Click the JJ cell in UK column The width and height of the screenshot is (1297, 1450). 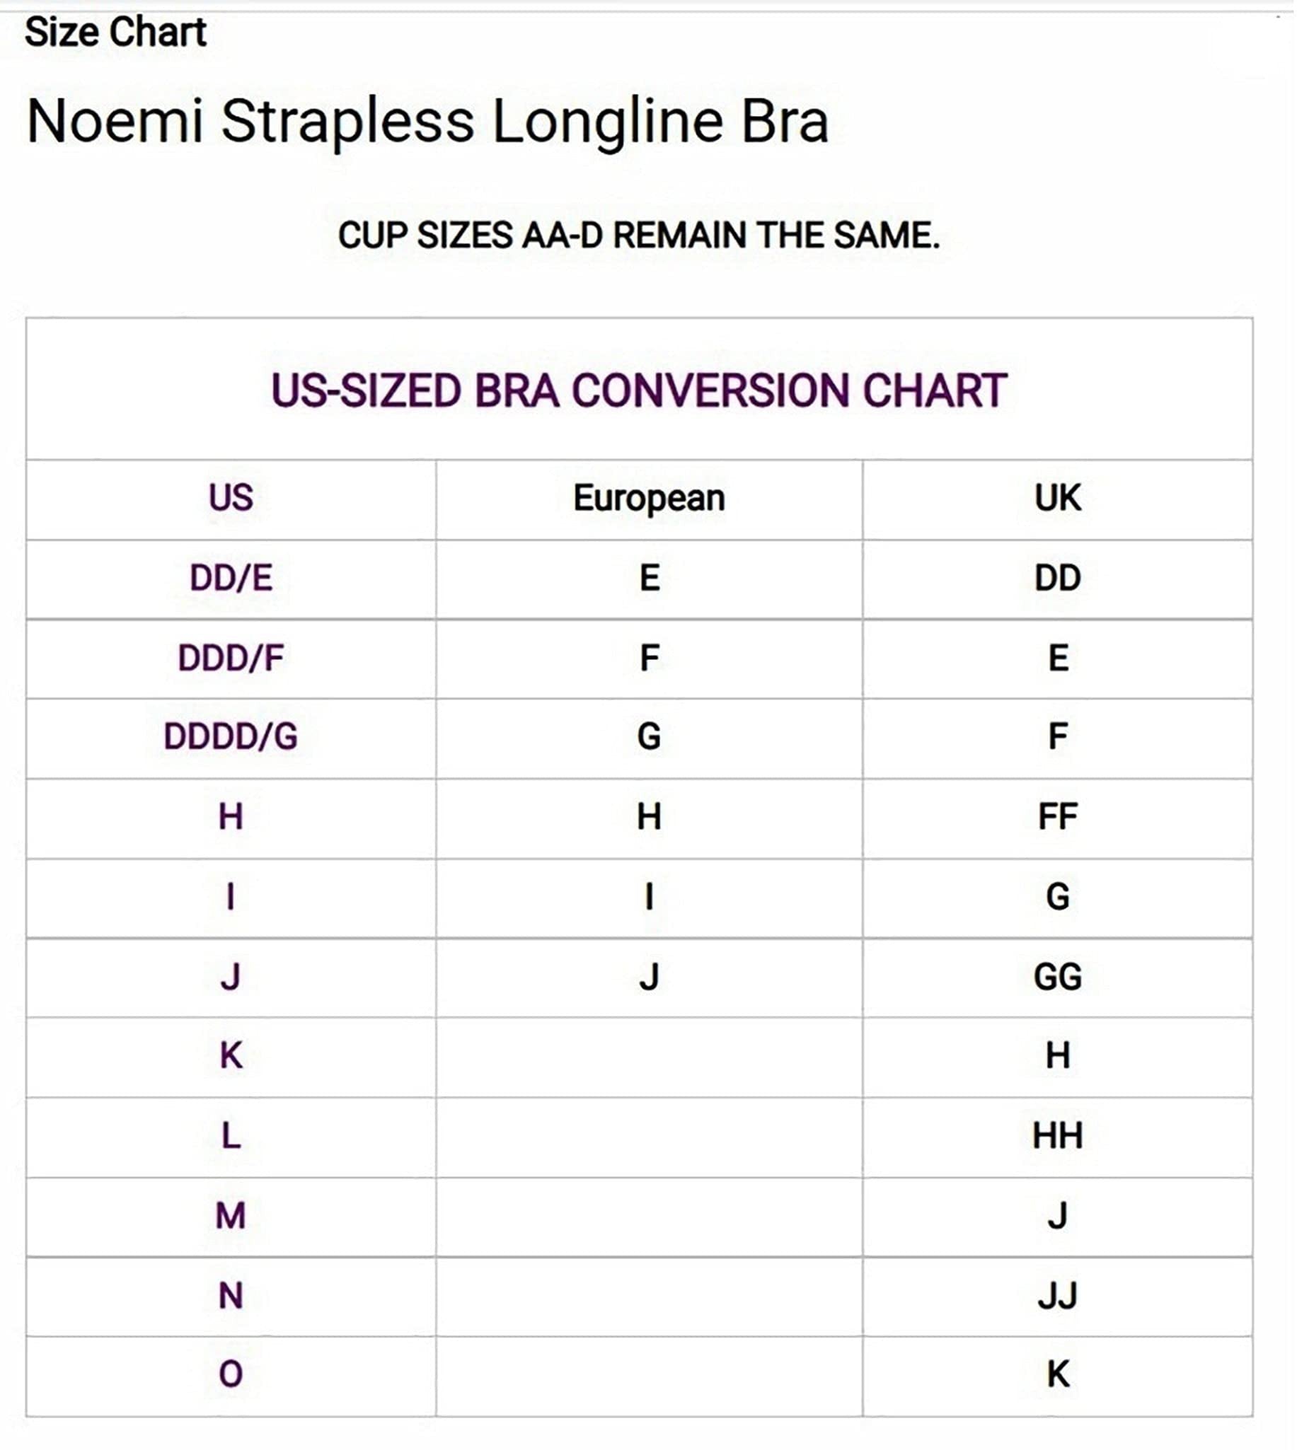(1058, 1296)
